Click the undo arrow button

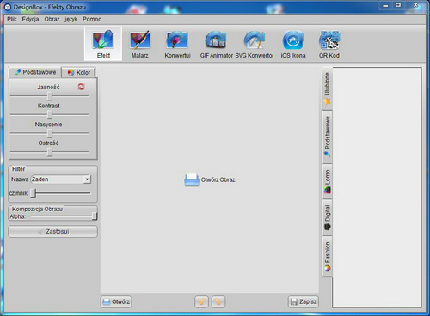[x=201, y=301]
